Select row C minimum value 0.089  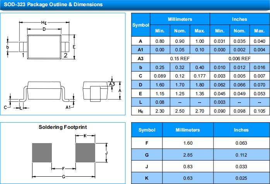[x=160, y=76]
